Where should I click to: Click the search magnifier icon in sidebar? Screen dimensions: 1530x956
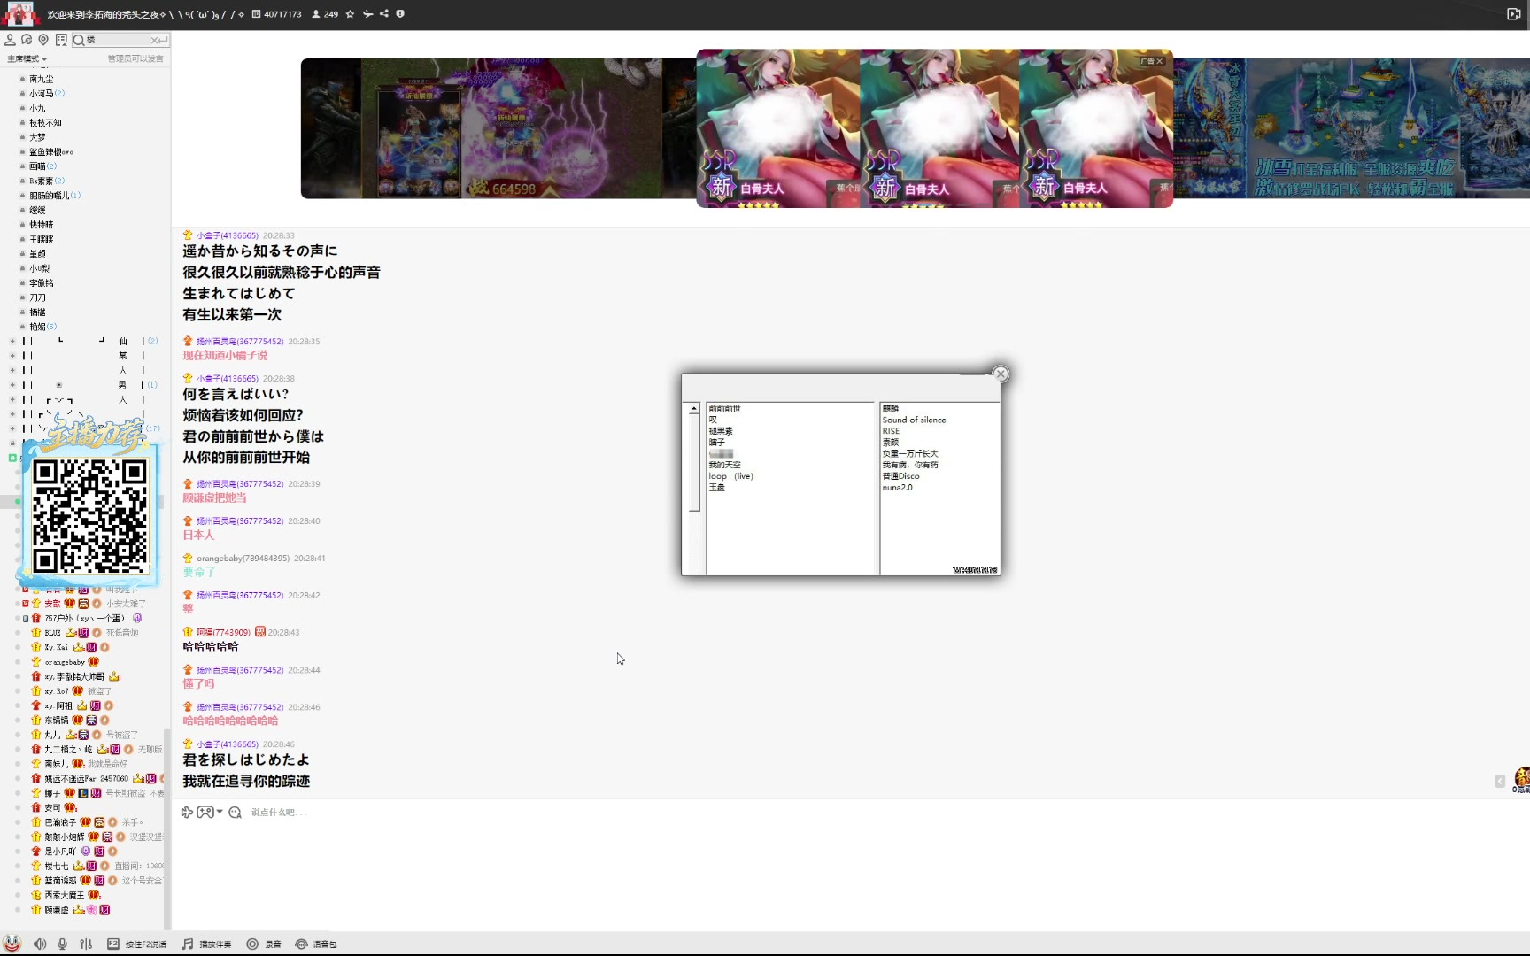[x=79, y=40]
